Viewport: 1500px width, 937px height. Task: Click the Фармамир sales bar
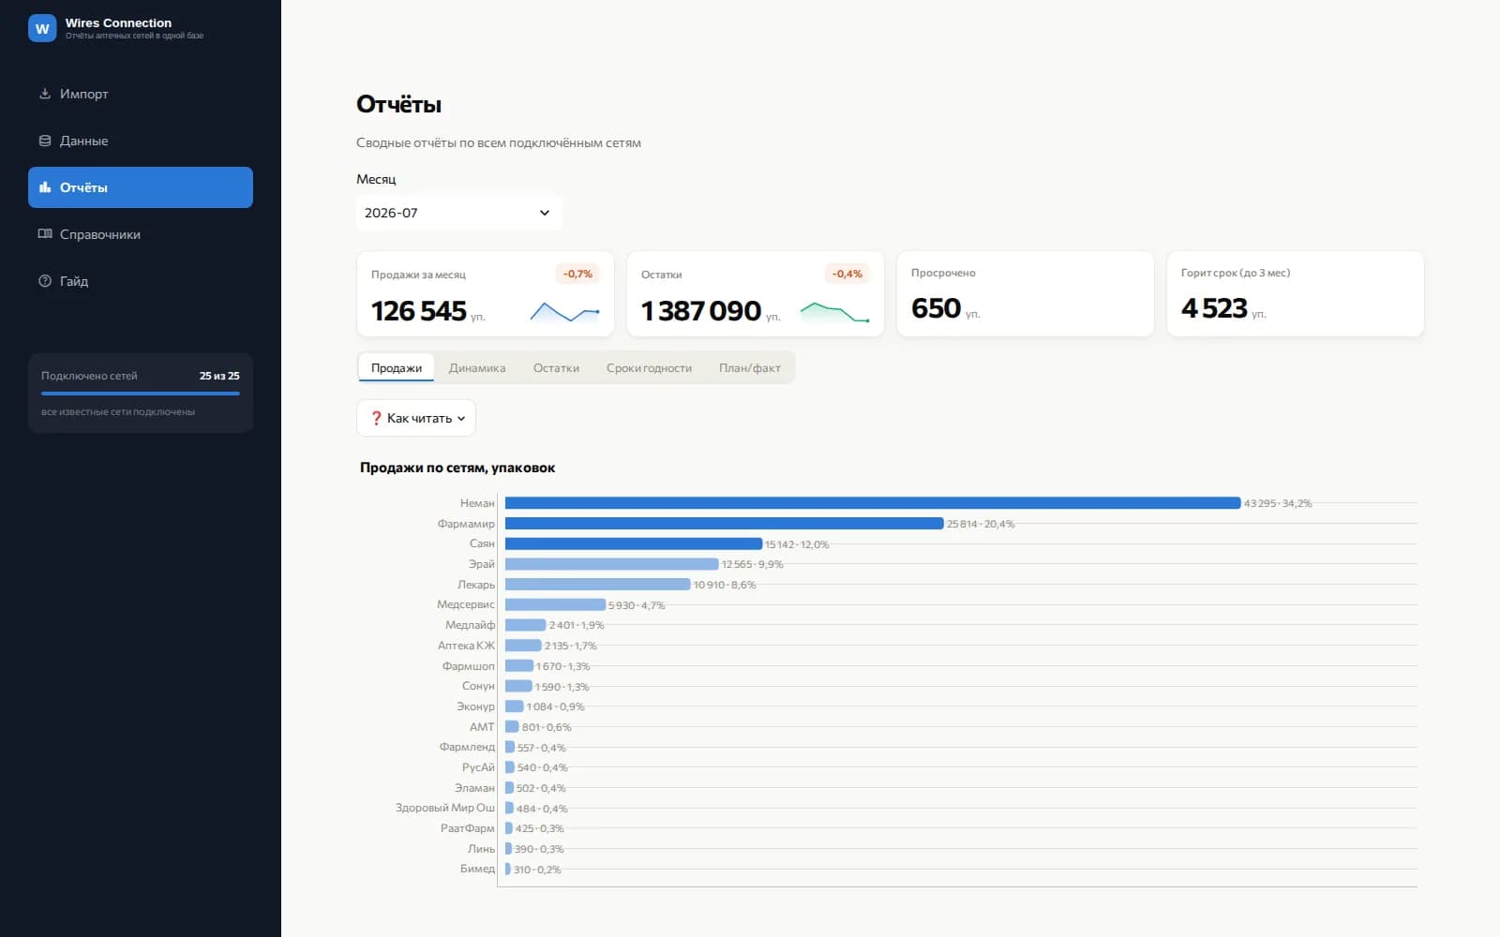pyautogui.click(x=725, y=524)
